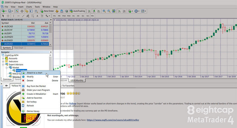Image resolution: width=237 pixels, height=128 pixels.
Task: Toggle the Navigator star-folder icon
Action: pyautogui.click(x=27, y=11)
